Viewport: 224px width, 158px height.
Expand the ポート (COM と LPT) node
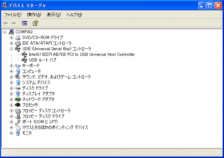[12, 122]
